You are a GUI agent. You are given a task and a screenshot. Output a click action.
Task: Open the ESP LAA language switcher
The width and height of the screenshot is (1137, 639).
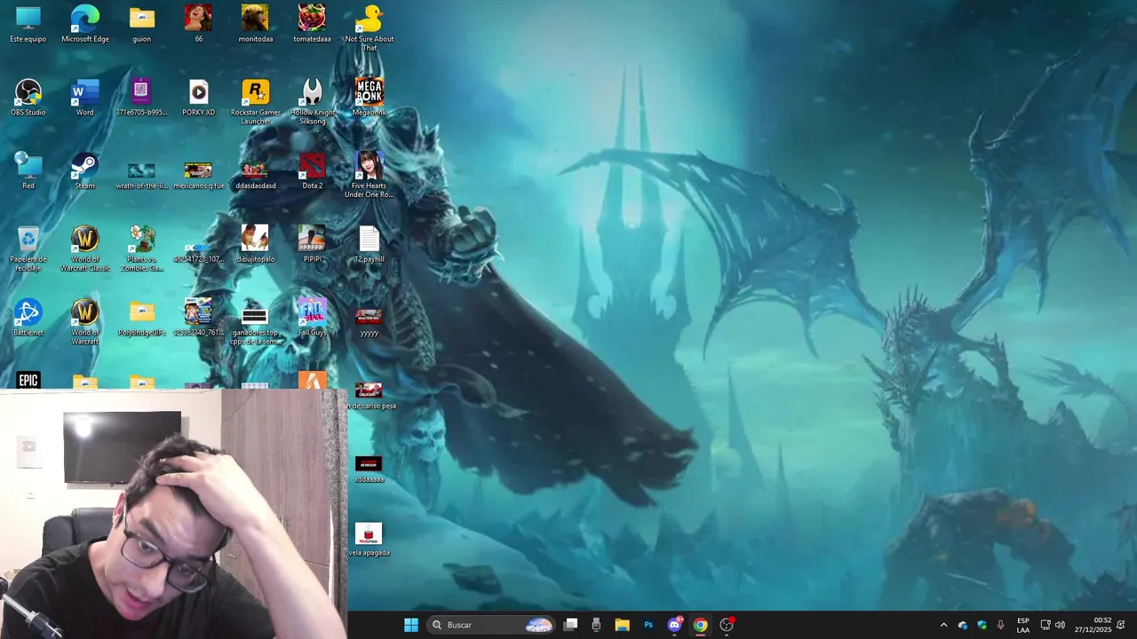click(1023, 625)
